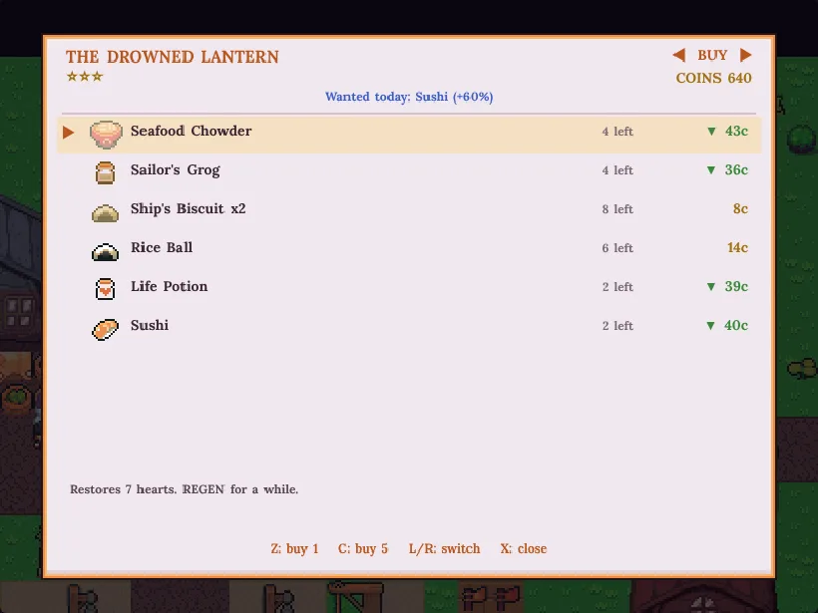Select the Sushi item name
Viewport: 818px width, 613px height.
coord(150,325)
